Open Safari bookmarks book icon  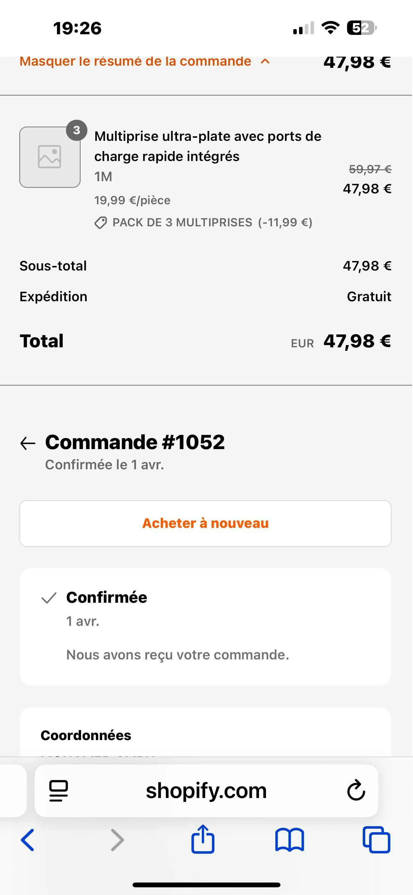pos(289,840)
